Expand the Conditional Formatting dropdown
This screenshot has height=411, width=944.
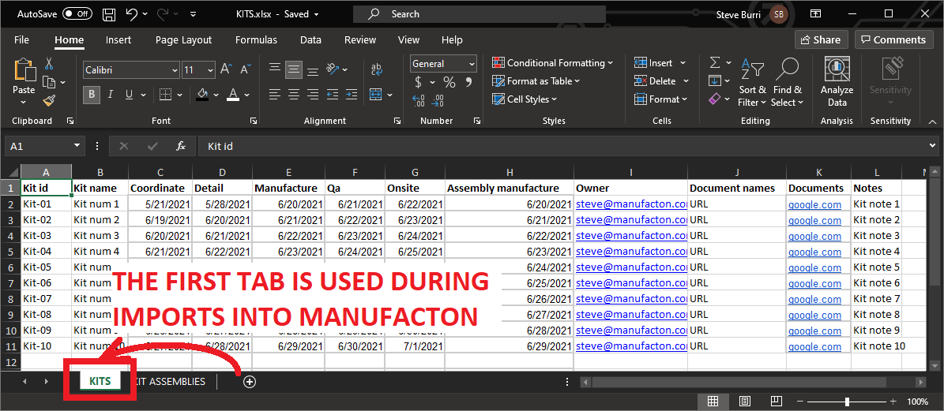[553, 63]
